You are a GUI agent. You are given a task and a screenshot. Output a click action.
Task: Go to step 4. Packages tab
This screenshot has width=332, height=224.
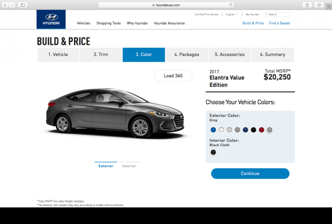point(187,55)
